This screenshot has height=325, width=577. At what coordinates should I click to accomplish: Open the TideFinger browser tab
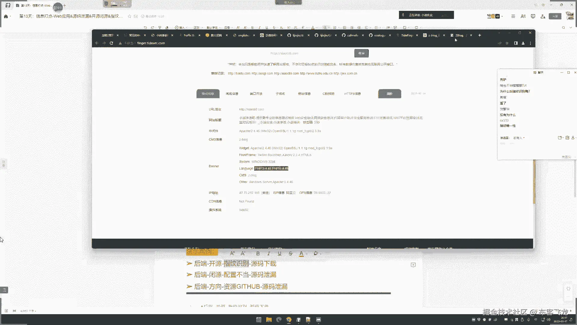click(407, 35)
